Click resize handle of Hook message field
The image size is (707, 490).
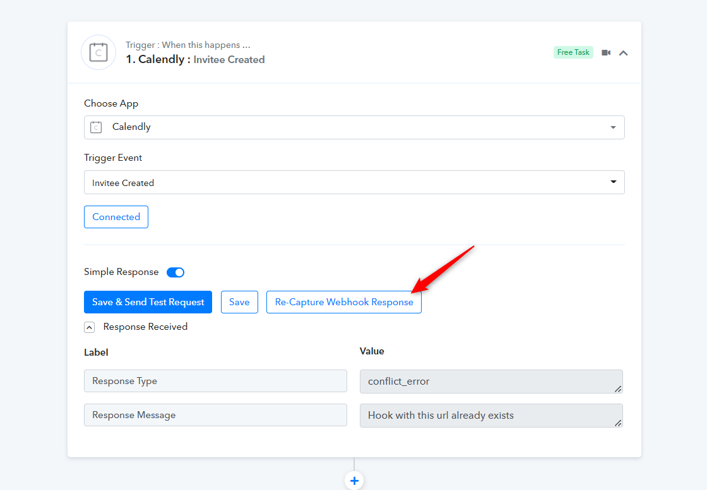click(618, 423)
